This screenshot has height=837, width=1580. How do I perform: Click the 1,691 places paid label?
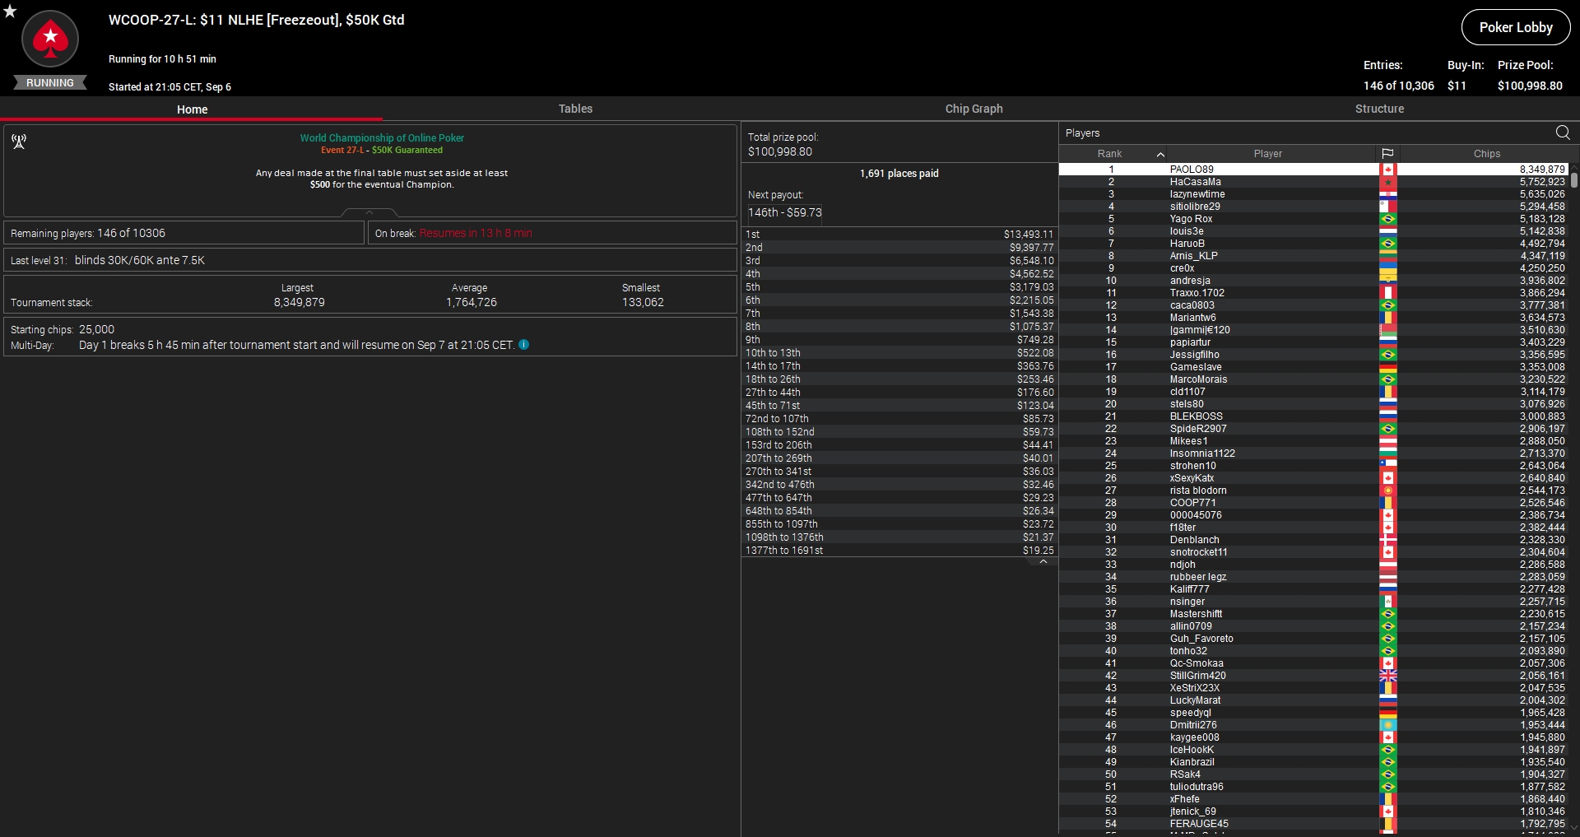[x=899, y=174]
